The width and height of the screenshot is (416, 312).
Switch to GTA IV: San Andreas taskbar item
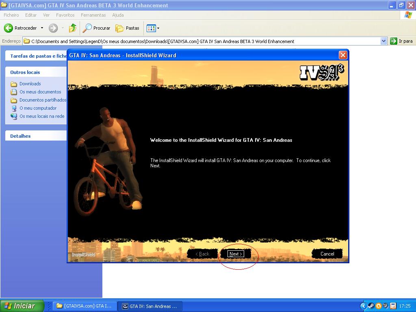pos(151,306)
